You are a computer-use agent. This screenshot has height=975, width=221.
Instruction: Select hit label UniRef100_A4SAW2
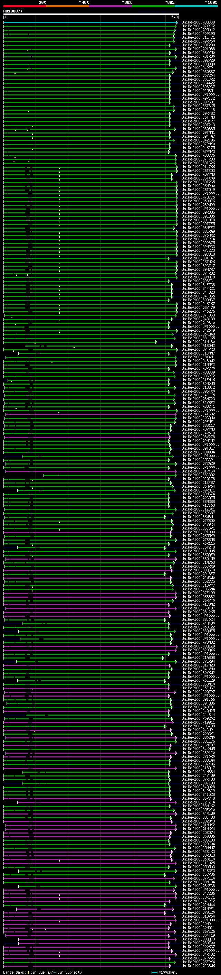click(198, 361)
